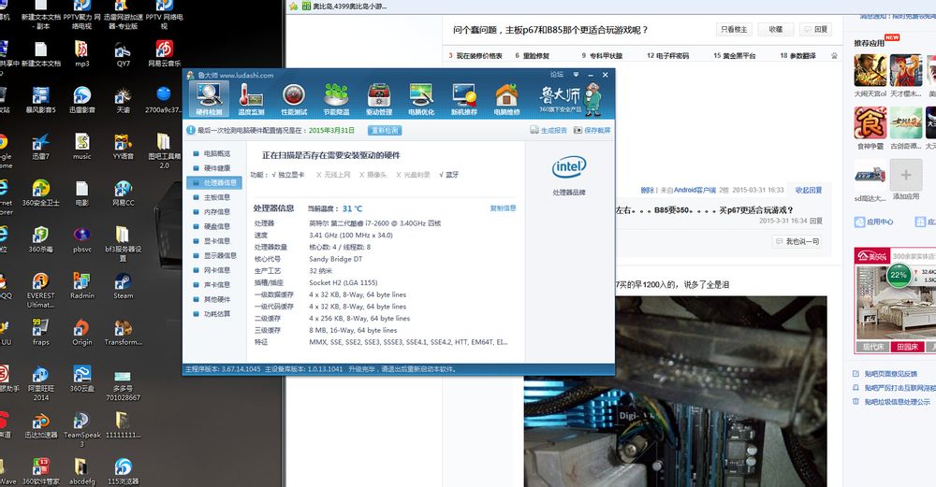Open the Ludashi title bar dropdown menu
This screenshot has width=936, height=487.
pyautogui.click(x=576, y=75)
